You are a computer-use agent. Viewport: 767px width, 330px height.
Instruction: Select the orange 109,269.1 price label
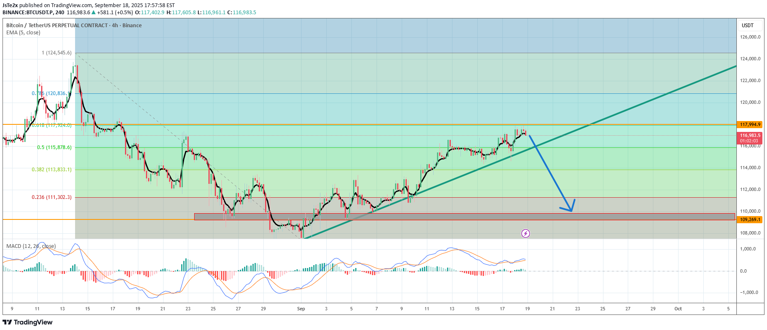pos(750,219)
